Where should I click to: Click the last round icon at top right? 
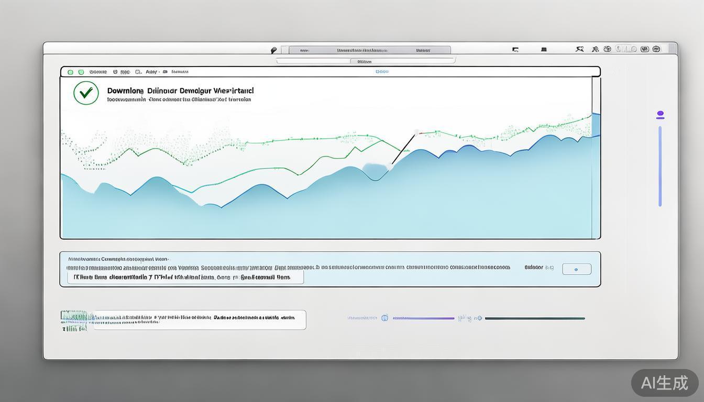[x=656, y=49]
